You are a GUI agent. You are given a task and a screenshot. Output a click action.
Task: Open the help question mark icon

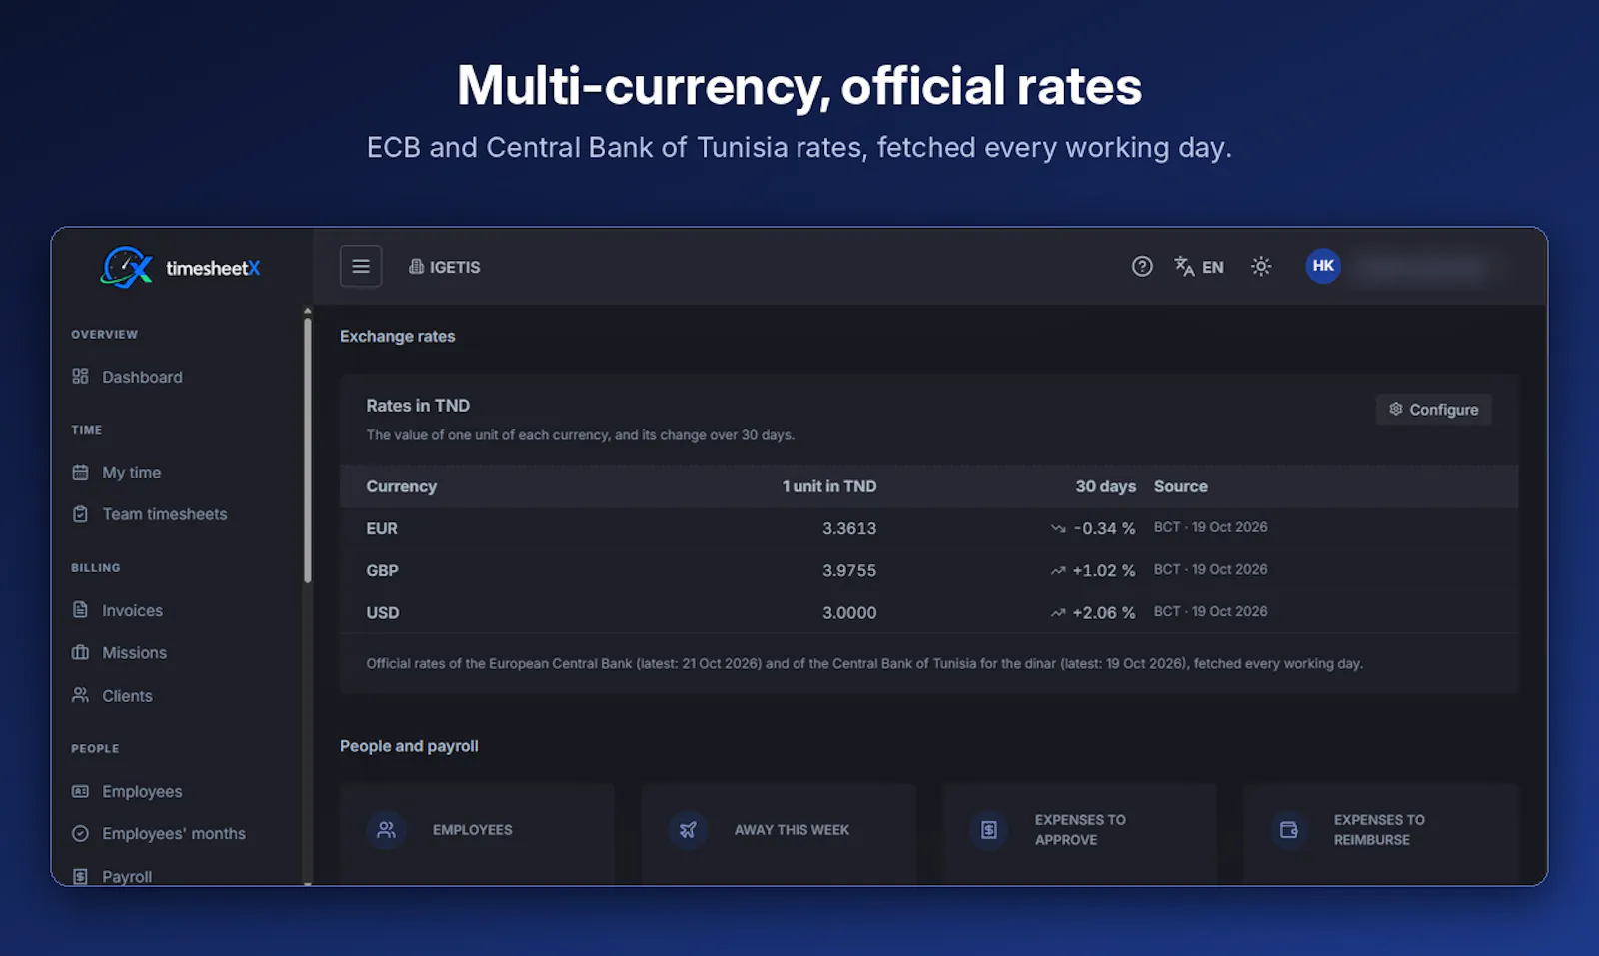1142,267
